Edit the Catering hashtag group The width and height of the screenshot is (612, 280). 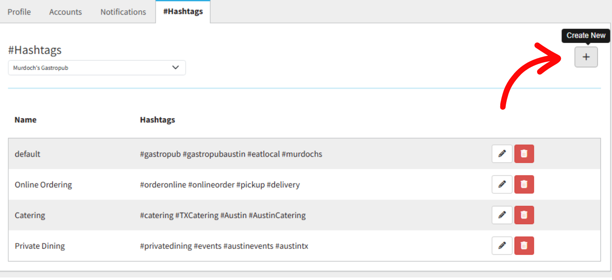502,215
